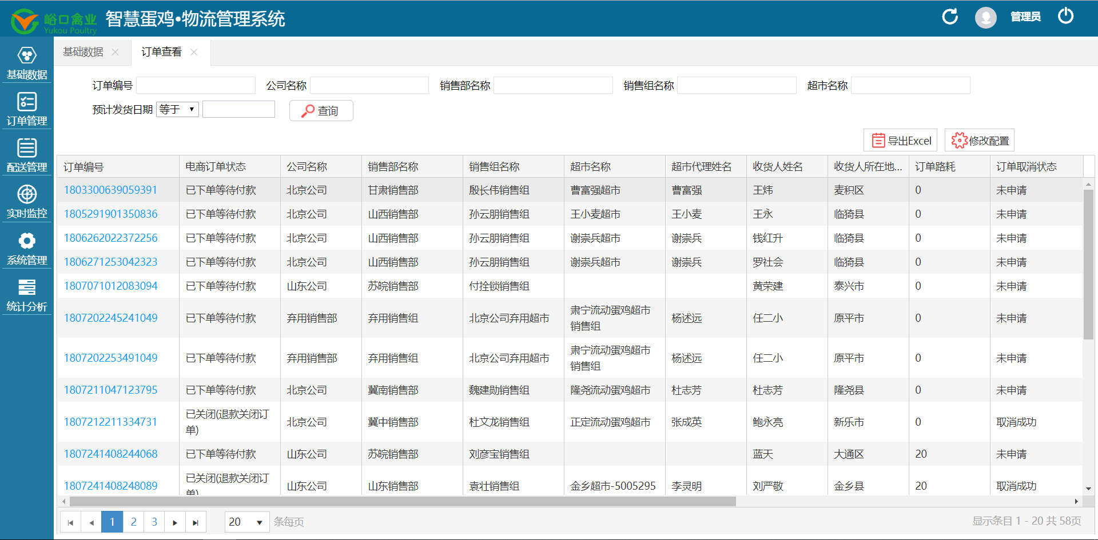This screenshot has height=540, width=1098.
Task: Open order 1807241408248089
Action: point(110,486)
